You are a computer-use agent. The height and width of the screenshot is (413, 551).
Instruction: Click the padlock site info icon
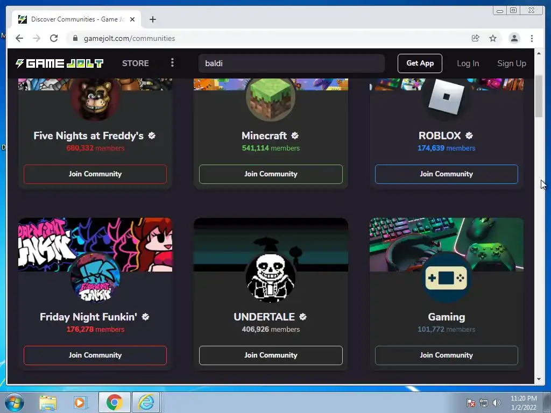pyautogui.click(x=75, y=38)
